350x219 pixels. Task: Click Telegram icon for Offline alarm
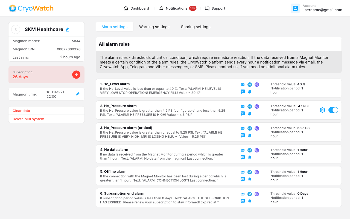click(x=250, y=172)
